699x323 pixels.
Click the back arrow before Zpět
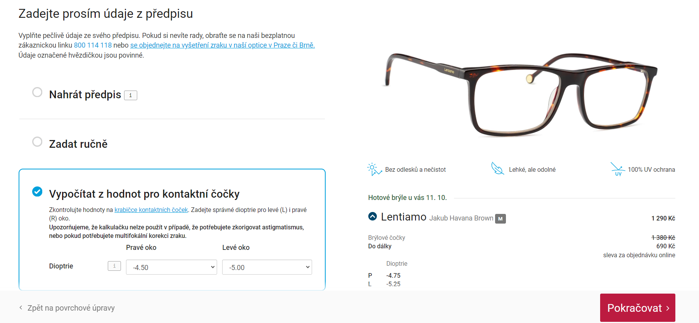21,308
